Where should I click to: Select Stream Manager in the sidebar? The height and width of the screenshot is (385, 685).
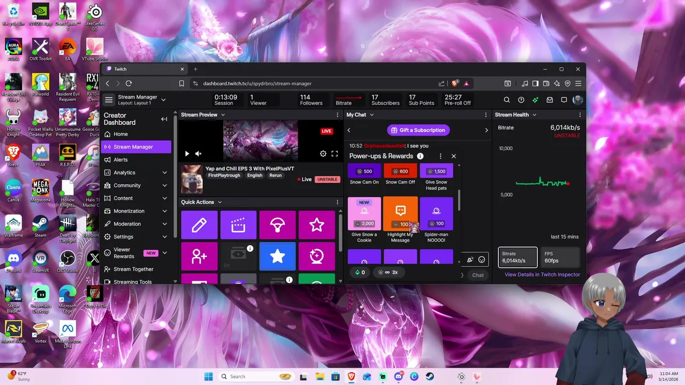tap(136, 147)
